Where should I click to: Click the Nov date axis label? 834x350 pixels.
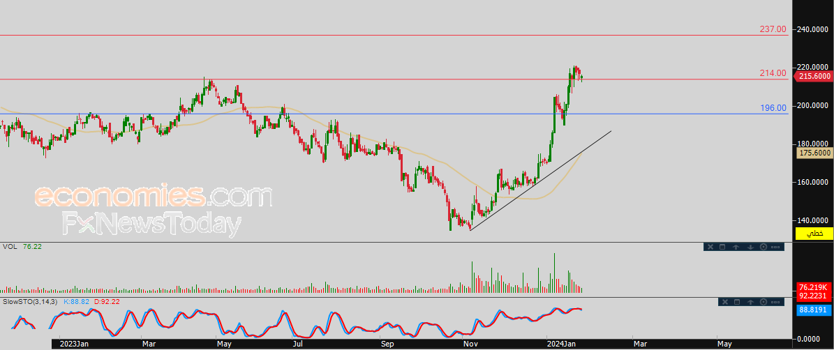(x=471, y=344)
